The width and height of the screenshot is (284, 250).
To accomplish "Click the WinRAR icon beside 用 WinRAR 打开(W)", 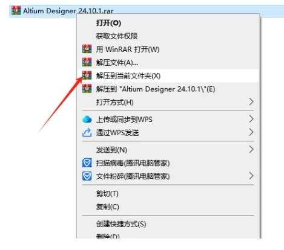I will (87, 49).
